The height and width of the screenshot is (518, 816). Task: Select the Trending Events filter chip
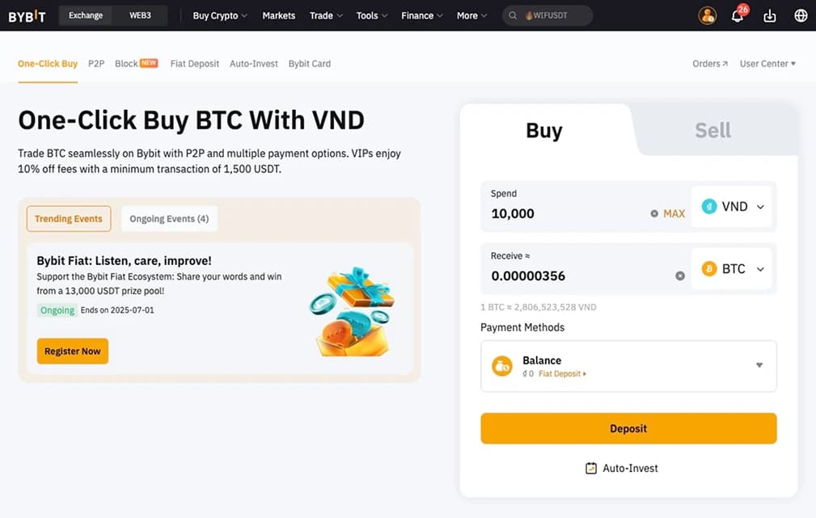pos(68,218)
